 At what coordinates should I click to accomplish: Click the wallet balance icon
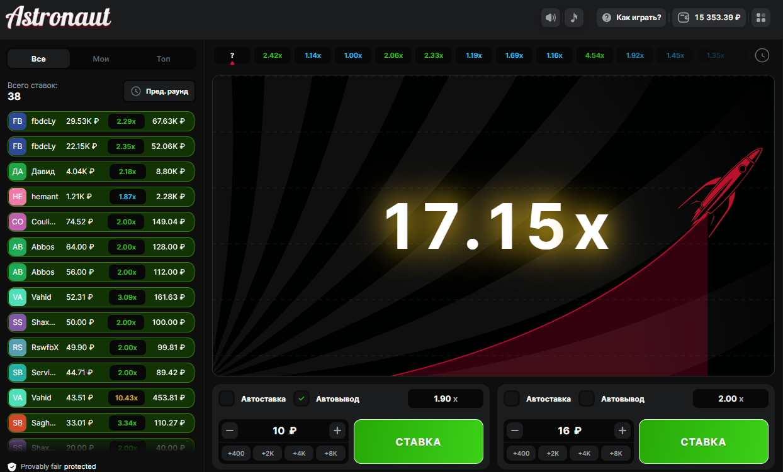click(x=684, y=18)
